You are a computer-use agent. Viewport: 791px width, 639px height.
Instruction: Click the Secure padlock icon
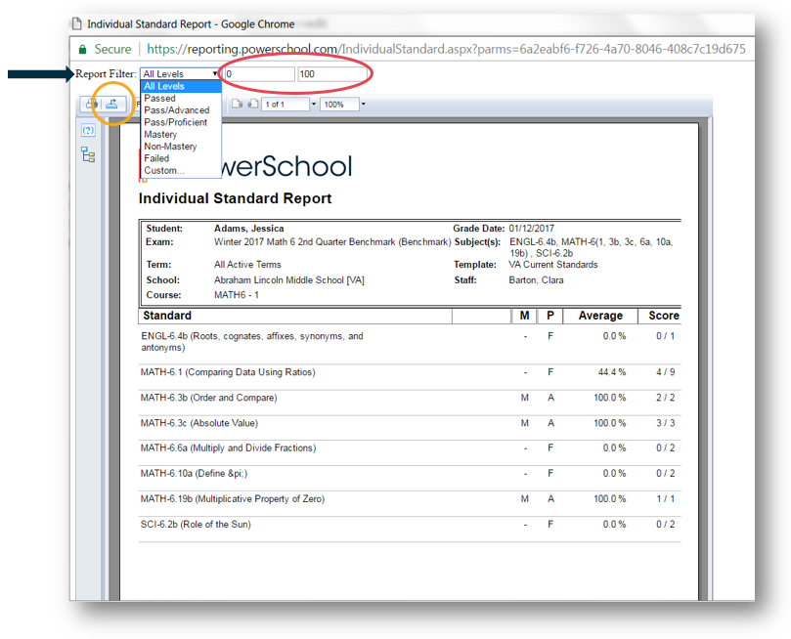click(x=82, y=50)
